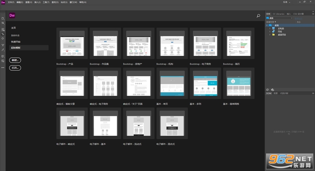Open the 响应式 - 博客文章 template thumbnail
The image size is (315, 171).
72,83
